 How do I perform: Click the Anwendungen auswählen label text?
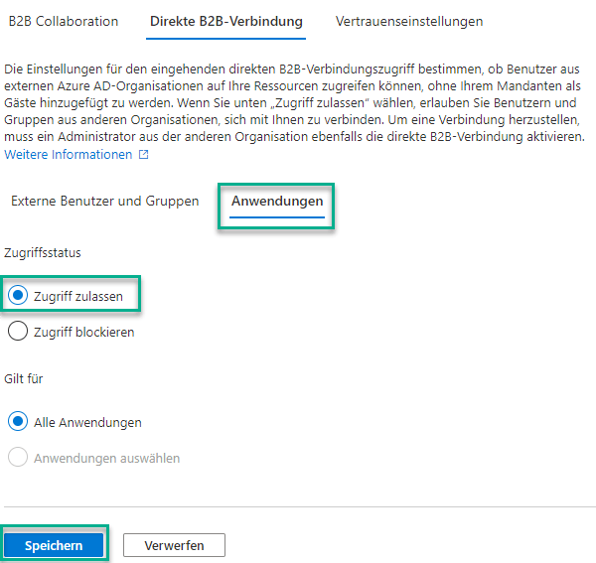[x=107, y=458]
